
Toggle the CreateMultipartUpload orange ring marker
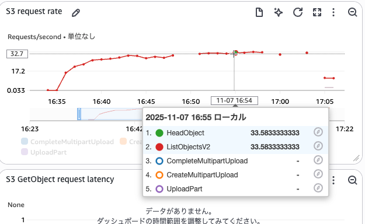159,175
